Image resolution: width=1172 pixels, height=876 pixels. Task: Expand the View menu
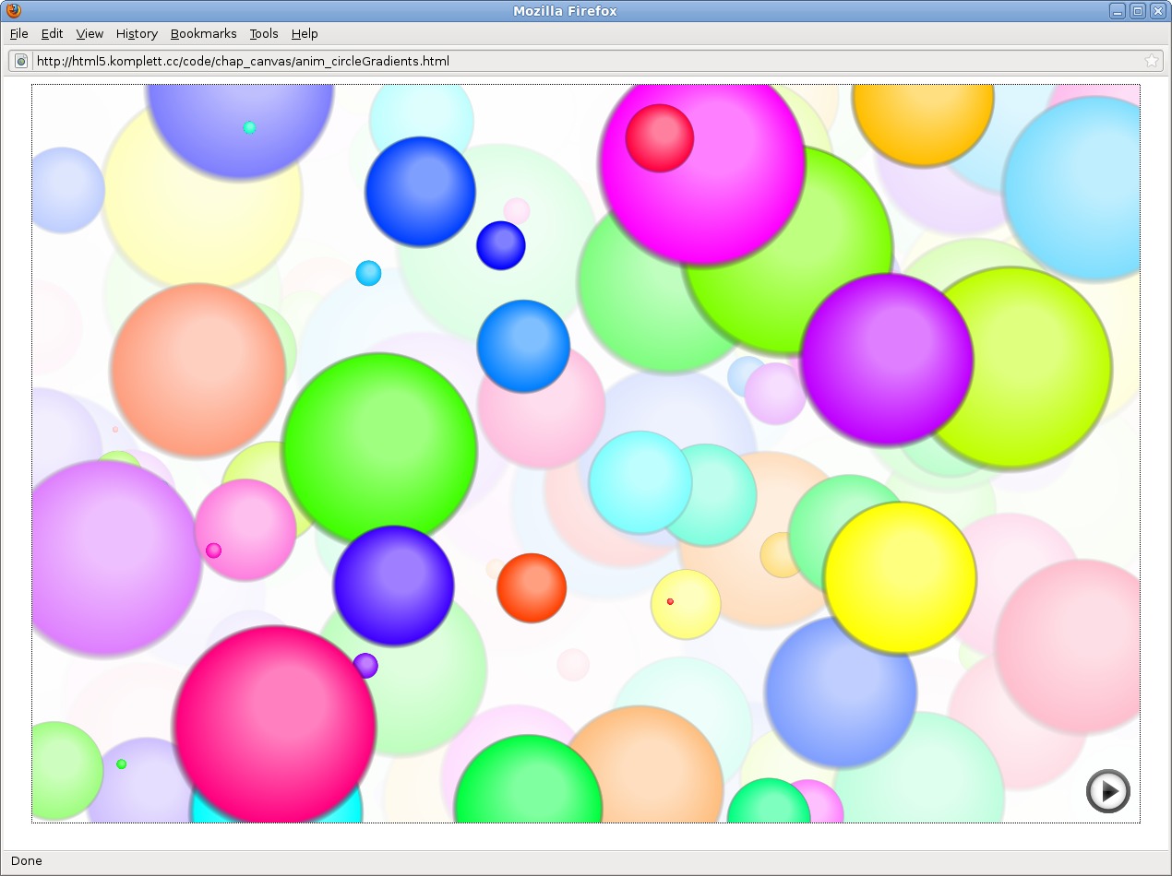pos(90,33)
